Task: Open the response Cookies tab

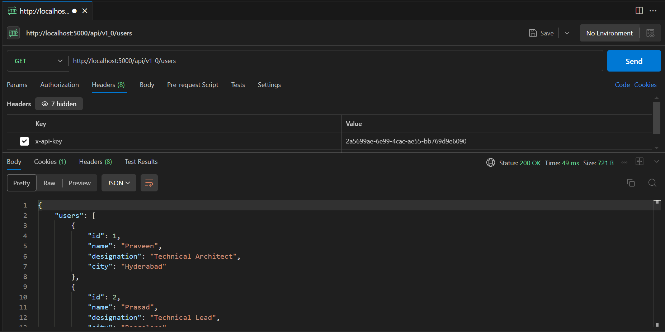Action: coord(50,162)
